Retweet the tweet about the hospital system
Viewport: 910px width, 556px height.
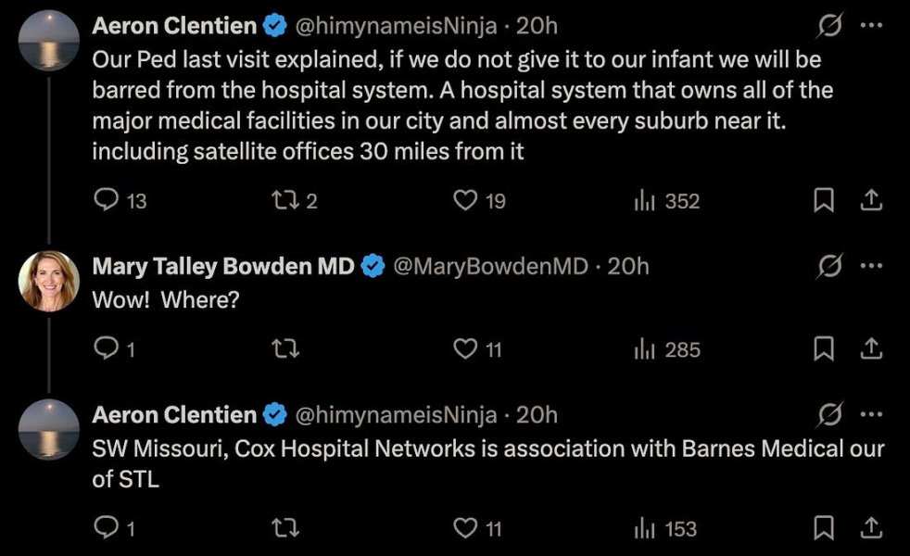coord(287,200)
